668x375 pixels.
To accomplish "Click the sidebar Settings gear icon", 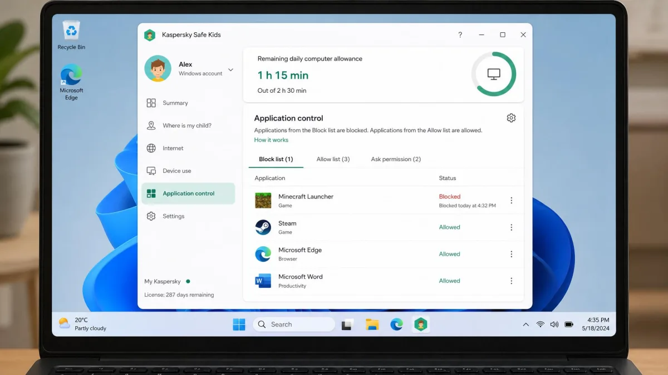I will [x=151, y=216].
